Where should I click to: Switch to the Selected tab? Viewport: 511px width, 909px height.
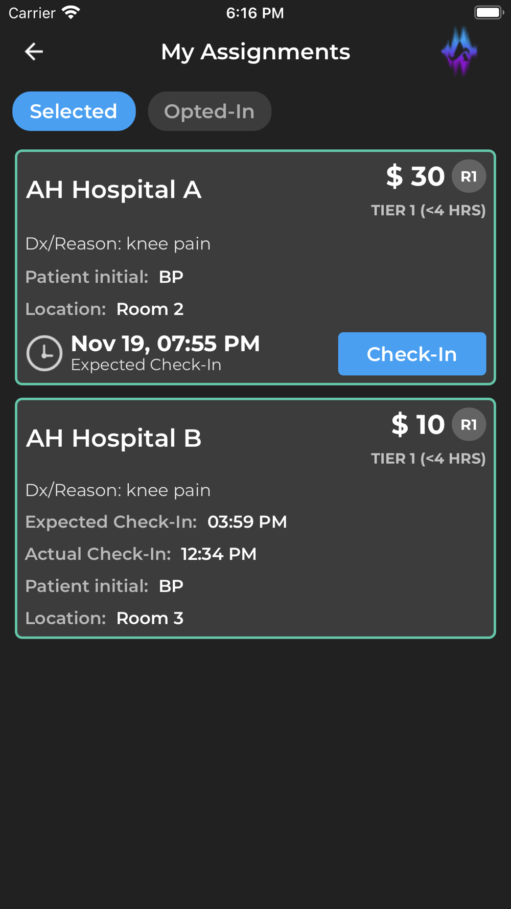click(74, 111)
